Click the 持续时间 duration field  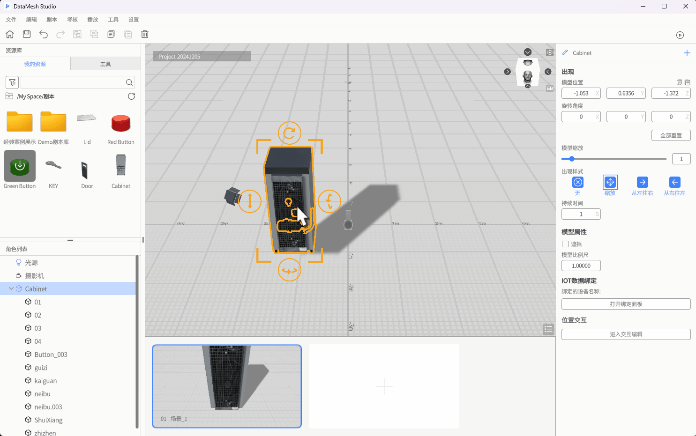(x=581, y=214)
